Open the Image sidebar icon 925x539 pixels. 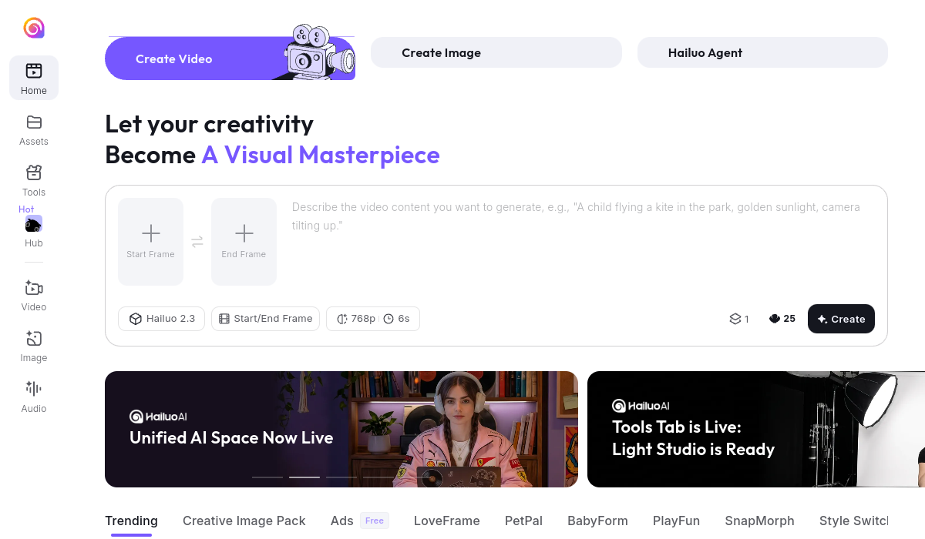coord(34,339)
